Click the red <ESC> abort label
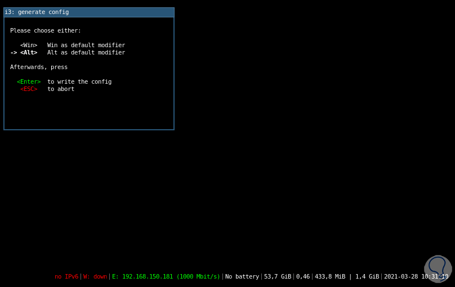Image resolution: width=455 pixels, height=287 pixels. click(x=29, y=89)
